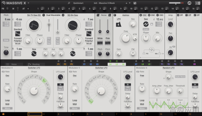
Task: Open the P1 performer tab
Action: [59, 64]
